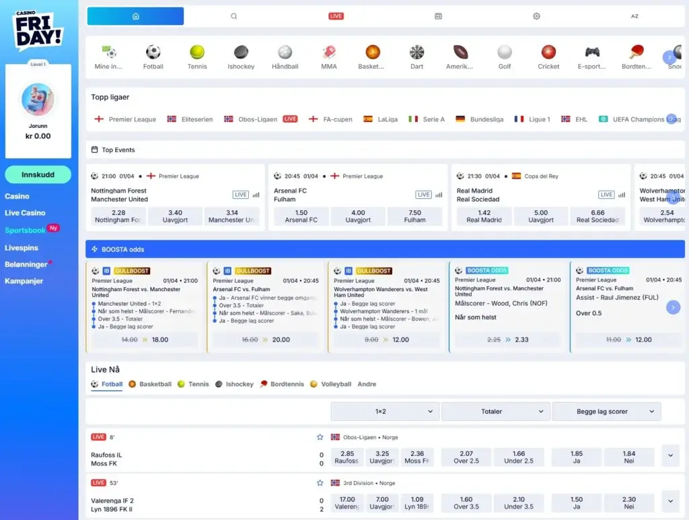Image resolution: width=689 pixels, height=520 pixels.
Task: Open the settings gear tab
Action: coord(536,16)
